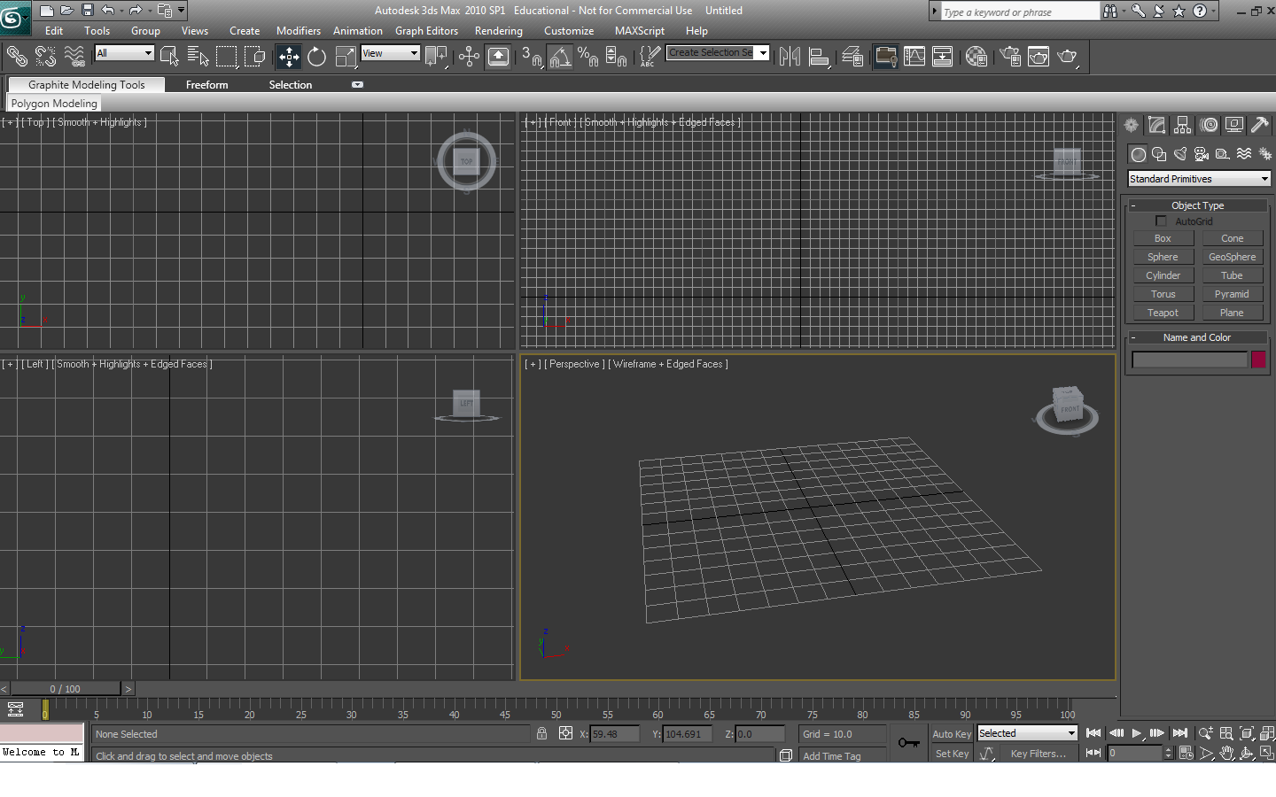Select the Select and Move tool
The width and height of the screenshot is (1276, 797).
(288, 57)
